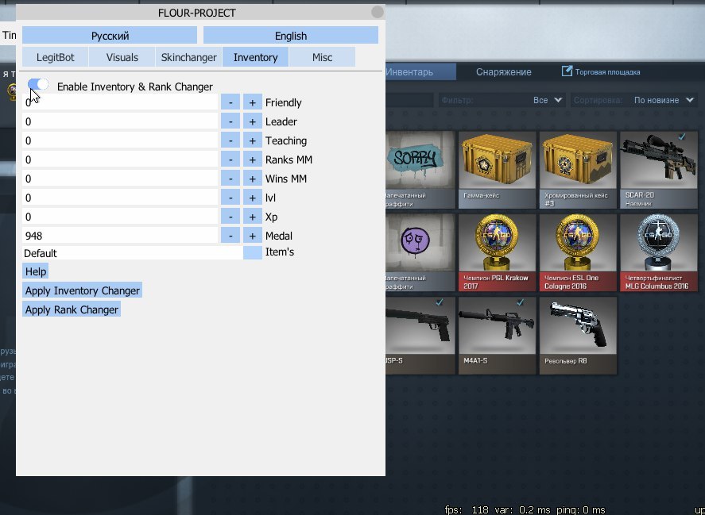Open the Инвентарь tab in game

click(x=420, y=72)
